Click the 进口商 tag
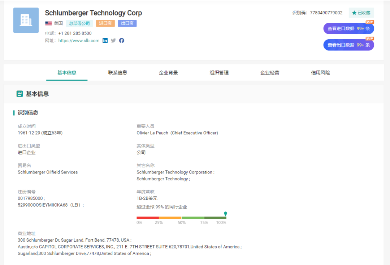The width and height of the screenshot is (390, 265). pyautogui.click(x=105, y=23)
